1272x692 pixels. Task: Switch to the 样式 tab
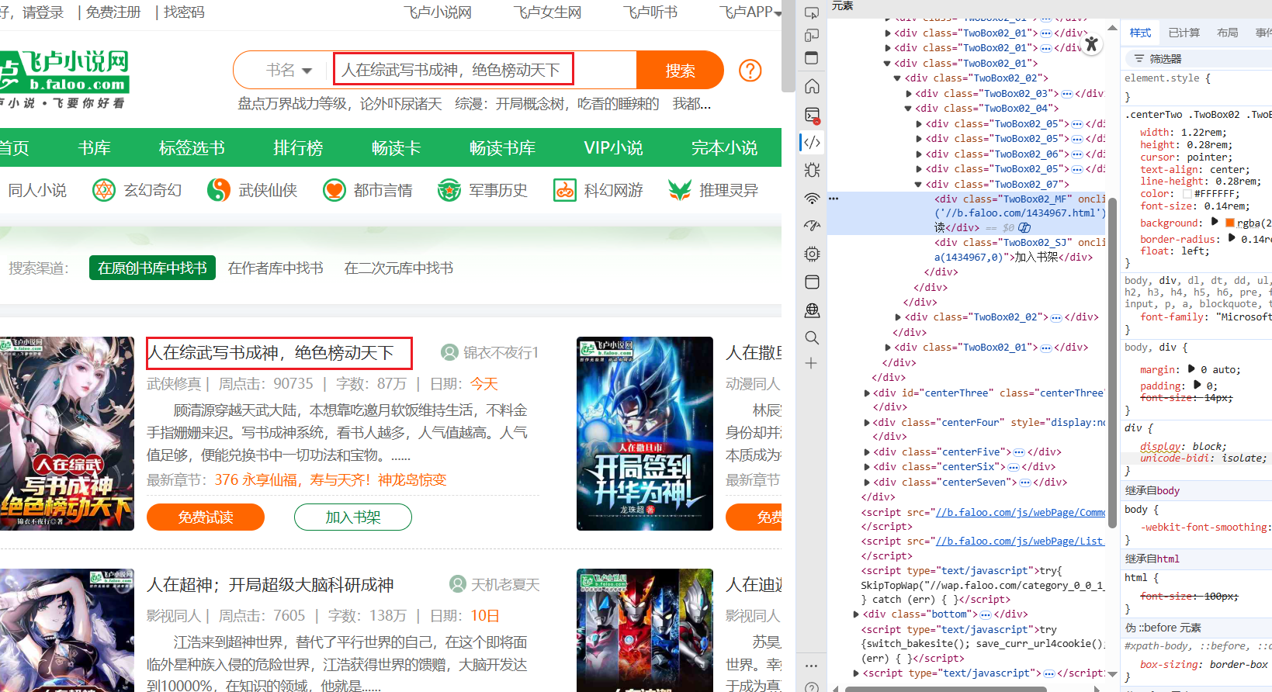click(x=1140, y=33)
